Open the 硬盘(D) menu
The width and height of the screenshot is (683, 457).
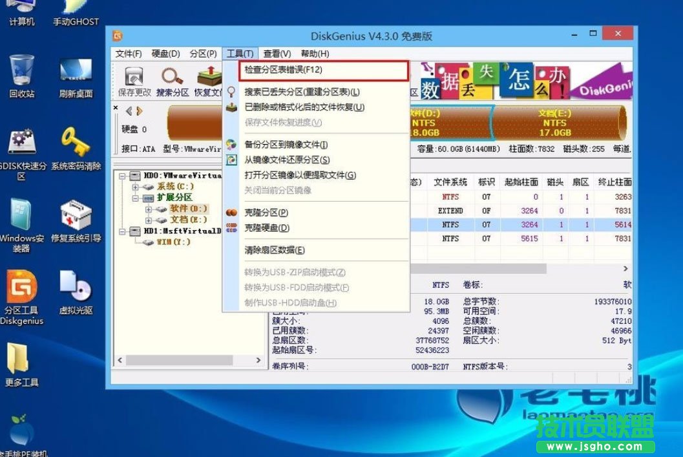tap(165, 54)
